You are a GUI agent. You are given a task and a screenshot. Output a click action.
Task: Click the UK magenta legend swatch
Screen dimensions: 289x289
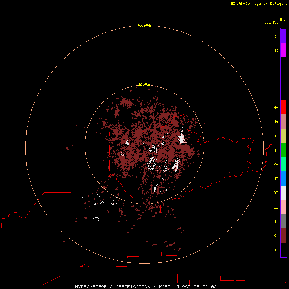click(284, 50)
